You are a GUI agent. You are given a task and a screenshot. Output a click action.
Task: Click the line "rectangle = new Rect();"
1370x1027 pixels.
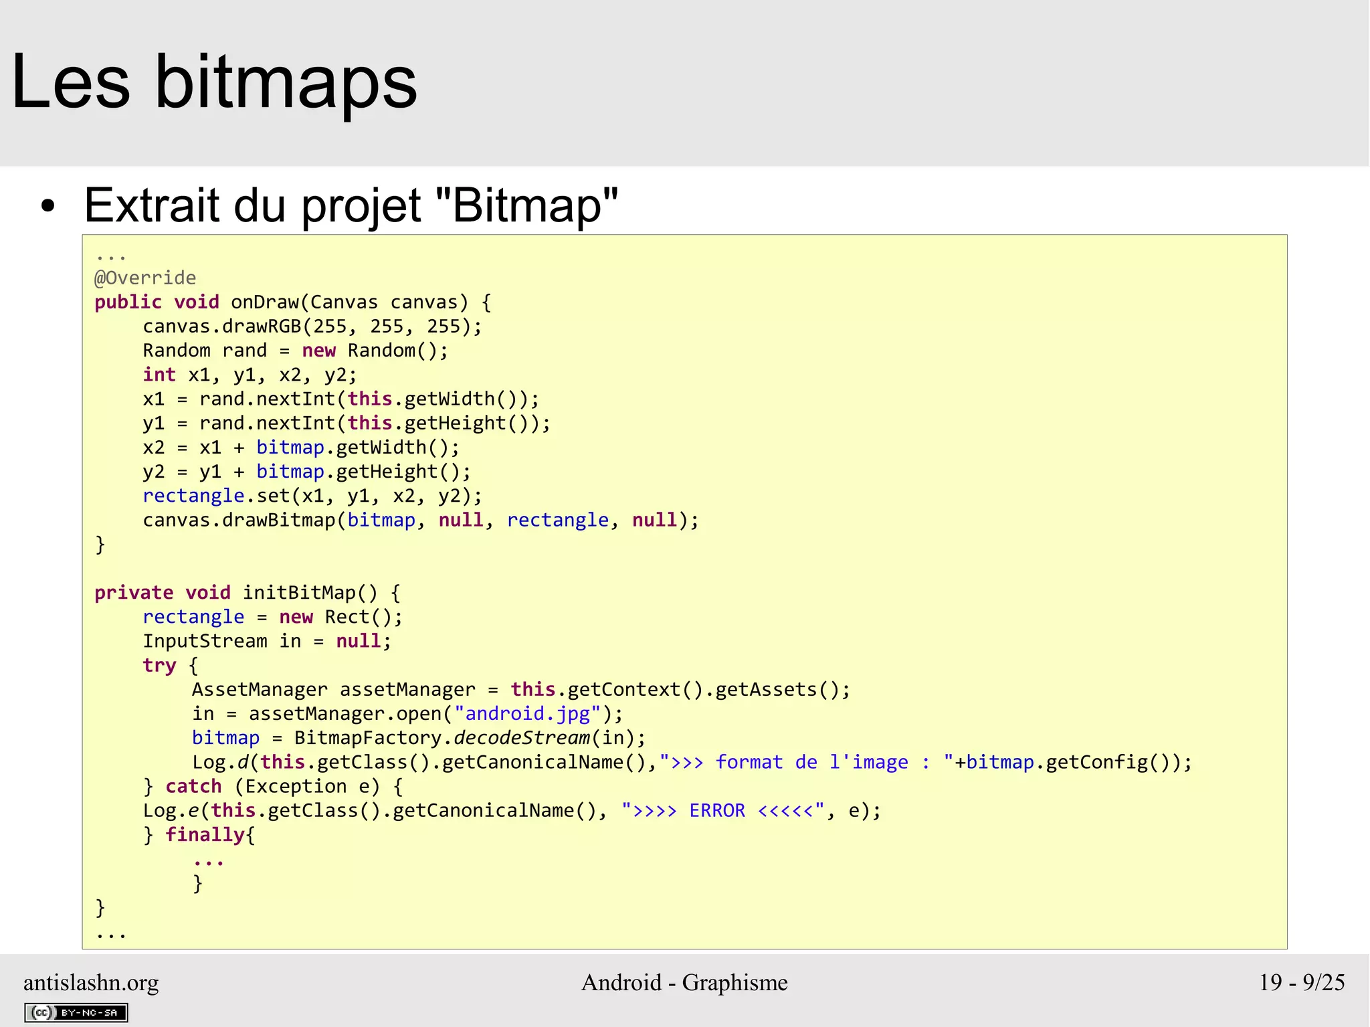click(272, 617)
